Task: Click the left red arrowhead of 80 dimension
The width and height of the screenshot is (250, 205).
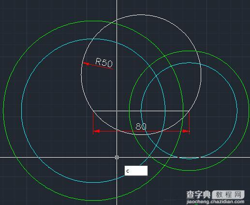Action: [97, 131]
